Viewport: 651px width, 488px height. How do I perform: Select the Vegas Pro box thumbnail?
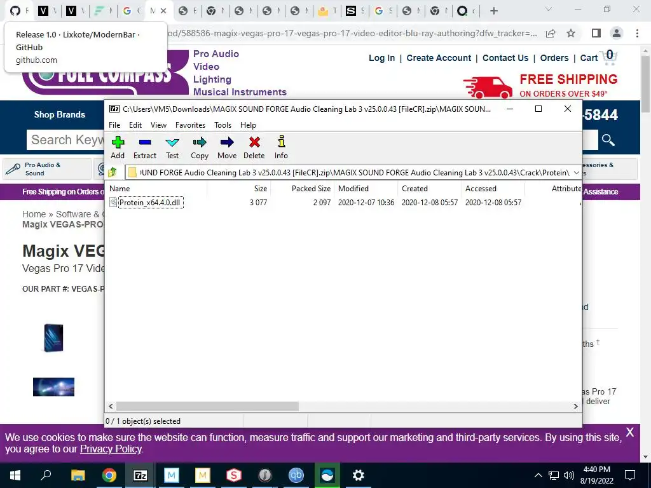click(53, 338)
